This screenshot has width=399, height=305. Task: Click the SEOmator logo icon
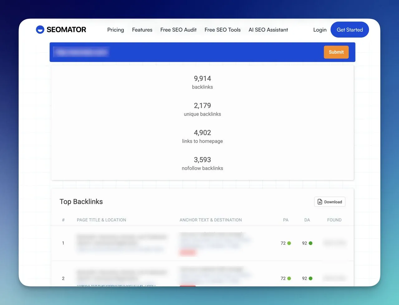(x=40, y=30)
